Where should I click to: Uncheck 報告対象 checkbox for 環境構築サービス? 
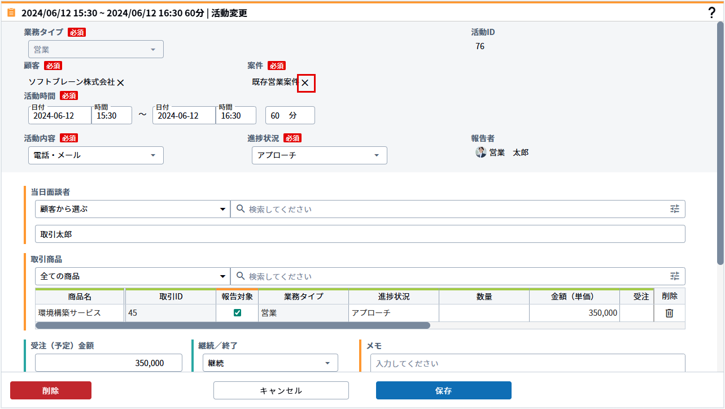coord(237,313)
